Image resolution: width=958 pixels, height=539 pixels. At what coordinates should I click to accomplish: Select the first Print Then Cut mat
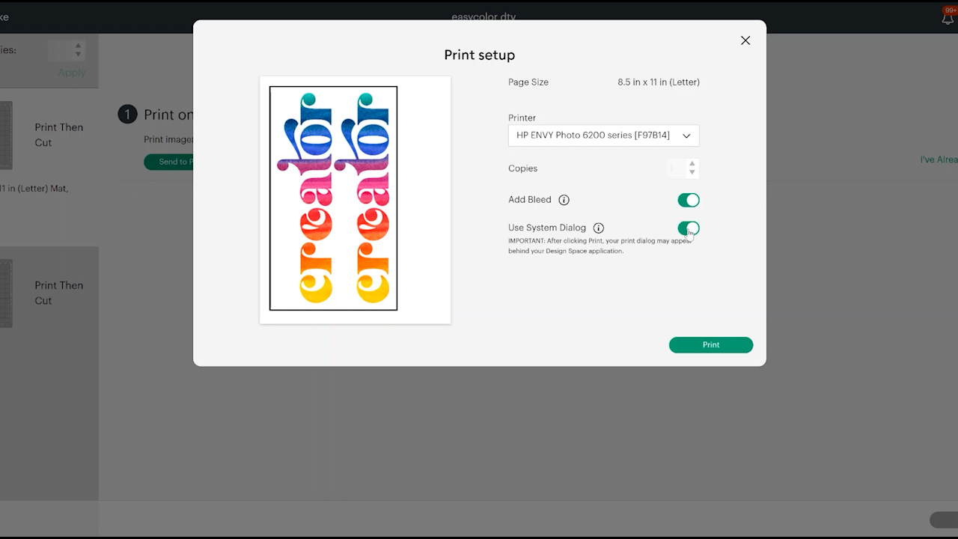[x=49, y=135]
